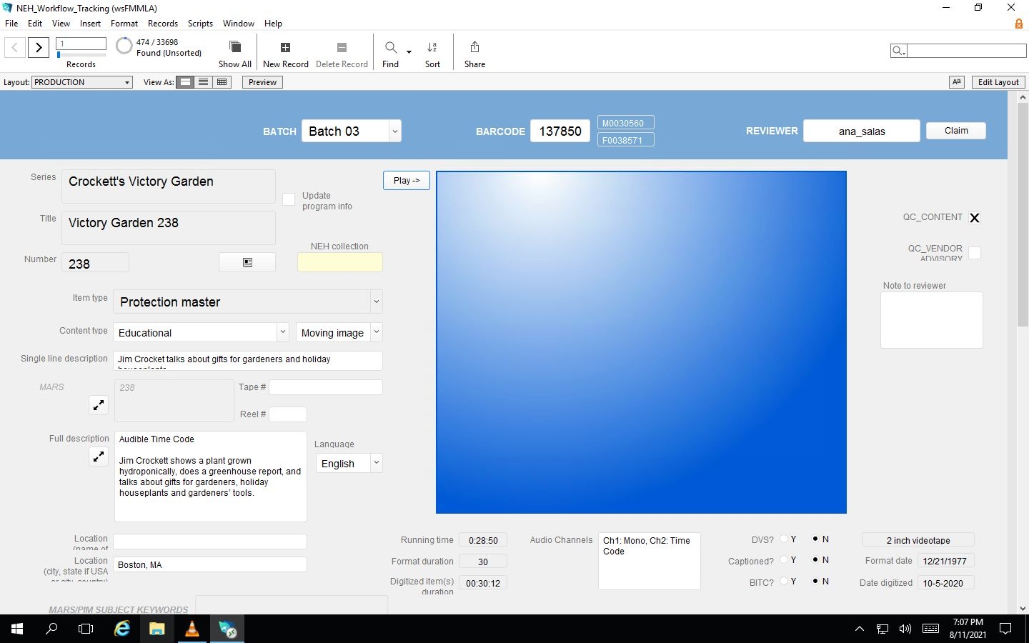Launch VLC from the taskbar
The width and height of the screenshot is (1029, 643).
point(192,629)
